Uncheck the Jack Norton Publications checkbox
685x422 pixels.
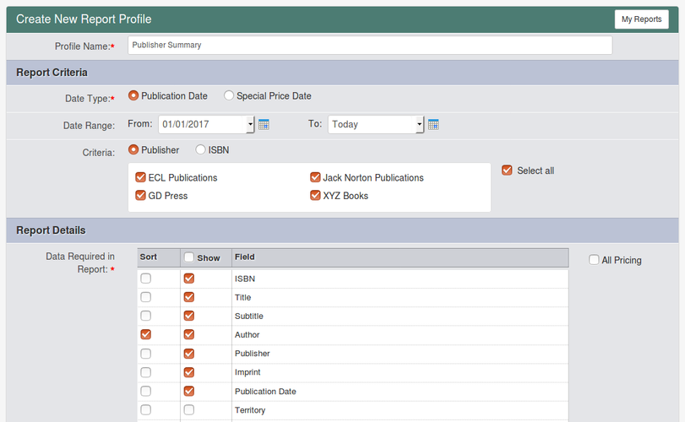tap(315, 178)
